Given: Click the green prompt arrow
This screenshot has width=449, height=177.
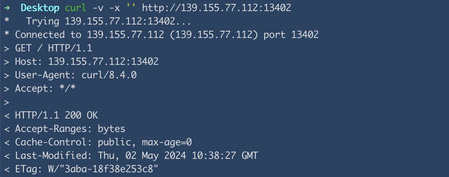Looking at the screenshot, I should click(6, 8).
